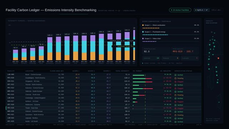229x129 pixels.
Task: Select the MFG-019 facility ID cell
Action: (x=11, y=108)
